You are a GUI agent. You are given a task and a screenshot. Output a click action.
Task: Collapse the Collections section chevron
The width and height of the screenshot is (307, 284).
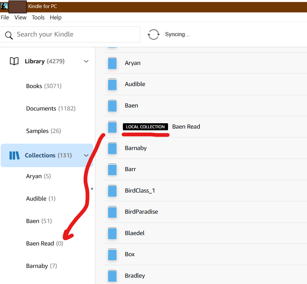coord(86,155)
